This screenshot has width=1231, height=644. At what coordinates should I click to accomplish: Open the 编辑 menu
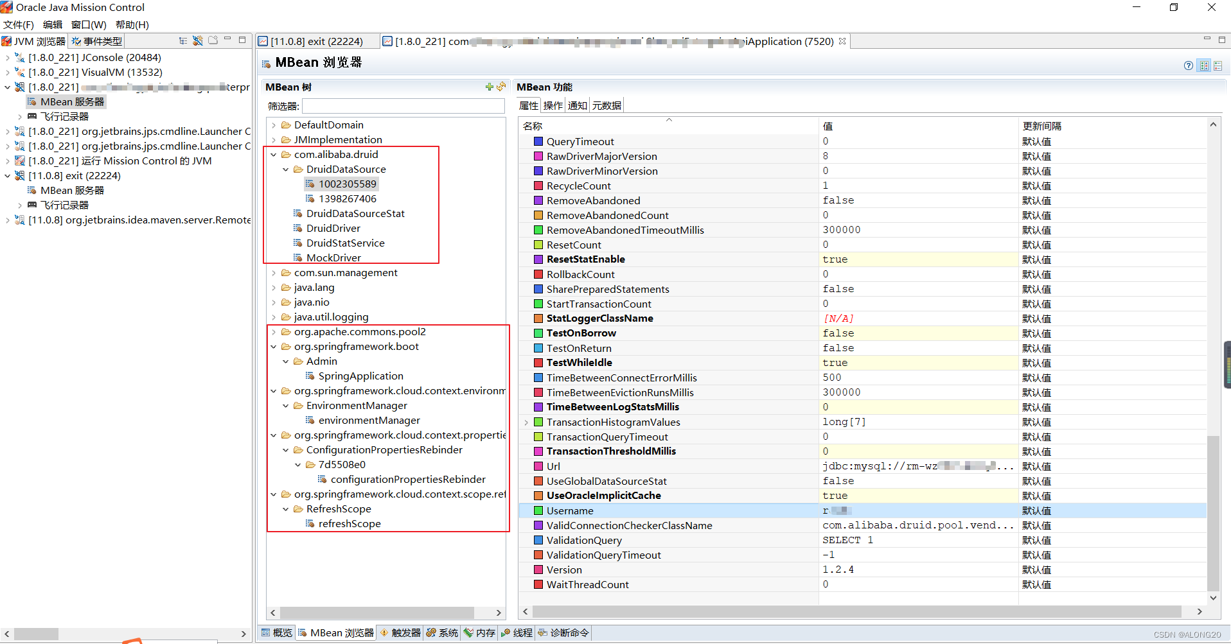[x=53, y=25]
